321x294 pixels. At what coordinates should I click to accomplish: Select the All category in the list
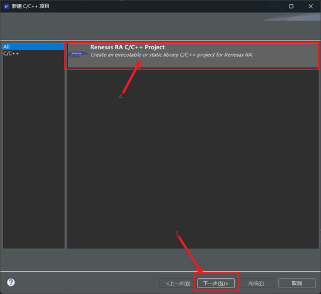pos(33,47)
